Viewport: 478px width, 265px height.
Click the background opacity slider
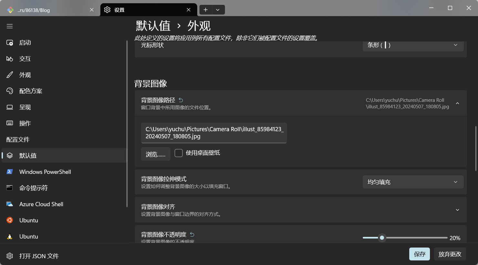[405, 238]
